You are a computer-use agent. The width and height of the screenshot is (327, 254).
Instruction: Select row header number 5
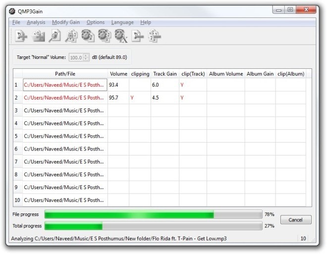pyautogui.click(x=18, y=136)
